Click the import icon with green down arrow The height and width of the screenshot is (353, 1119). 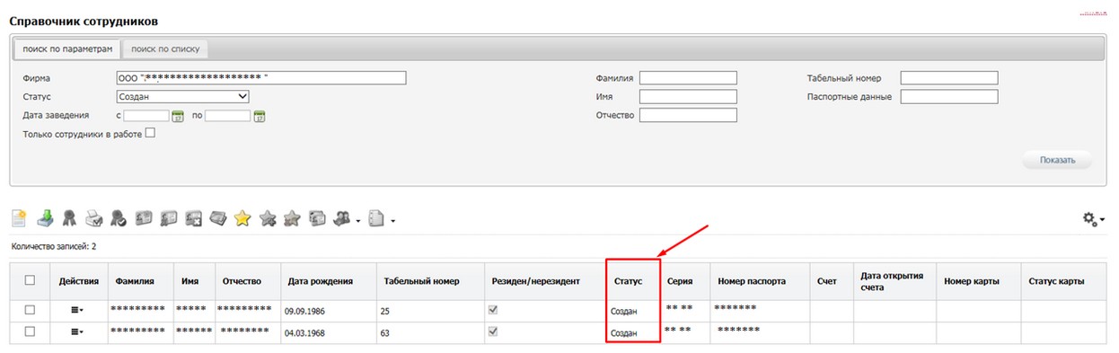tap(45, 218)
